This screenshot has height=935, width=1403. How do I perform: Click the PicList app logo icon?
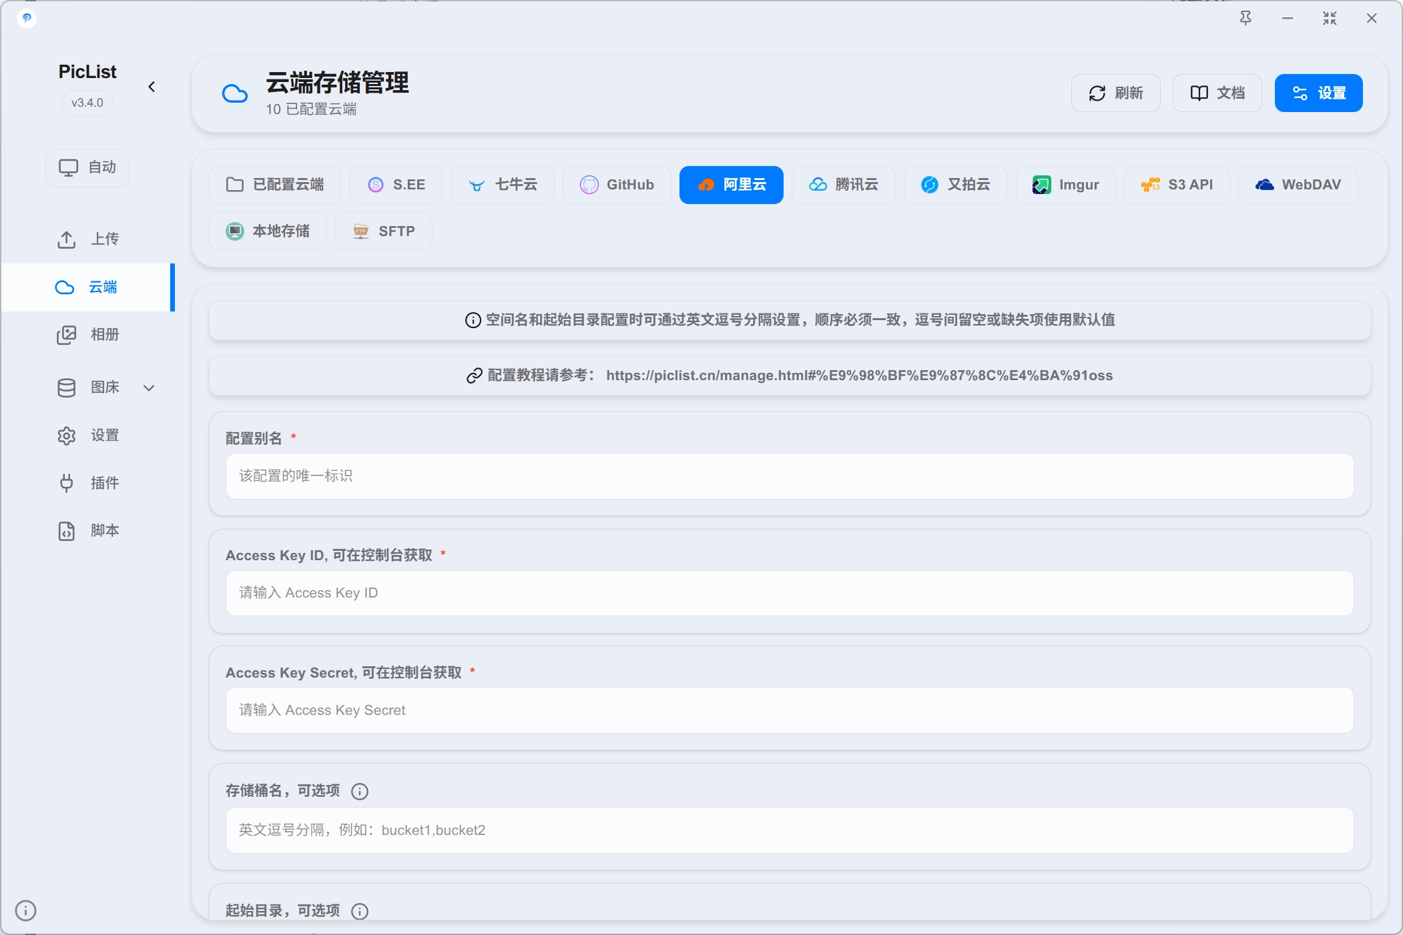pos(27,18)
